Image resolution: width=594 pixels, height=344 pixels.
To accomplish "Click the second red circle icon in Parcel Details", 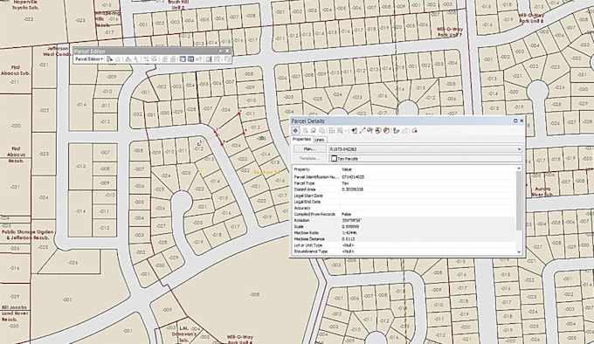I will tap(387, 131).
